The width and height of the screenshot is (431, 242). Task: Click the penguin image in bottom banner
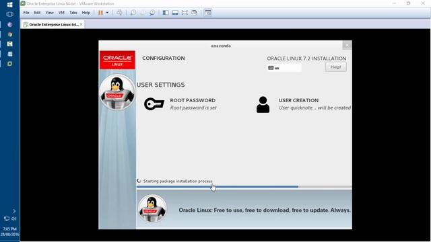[x=152, y=209]
